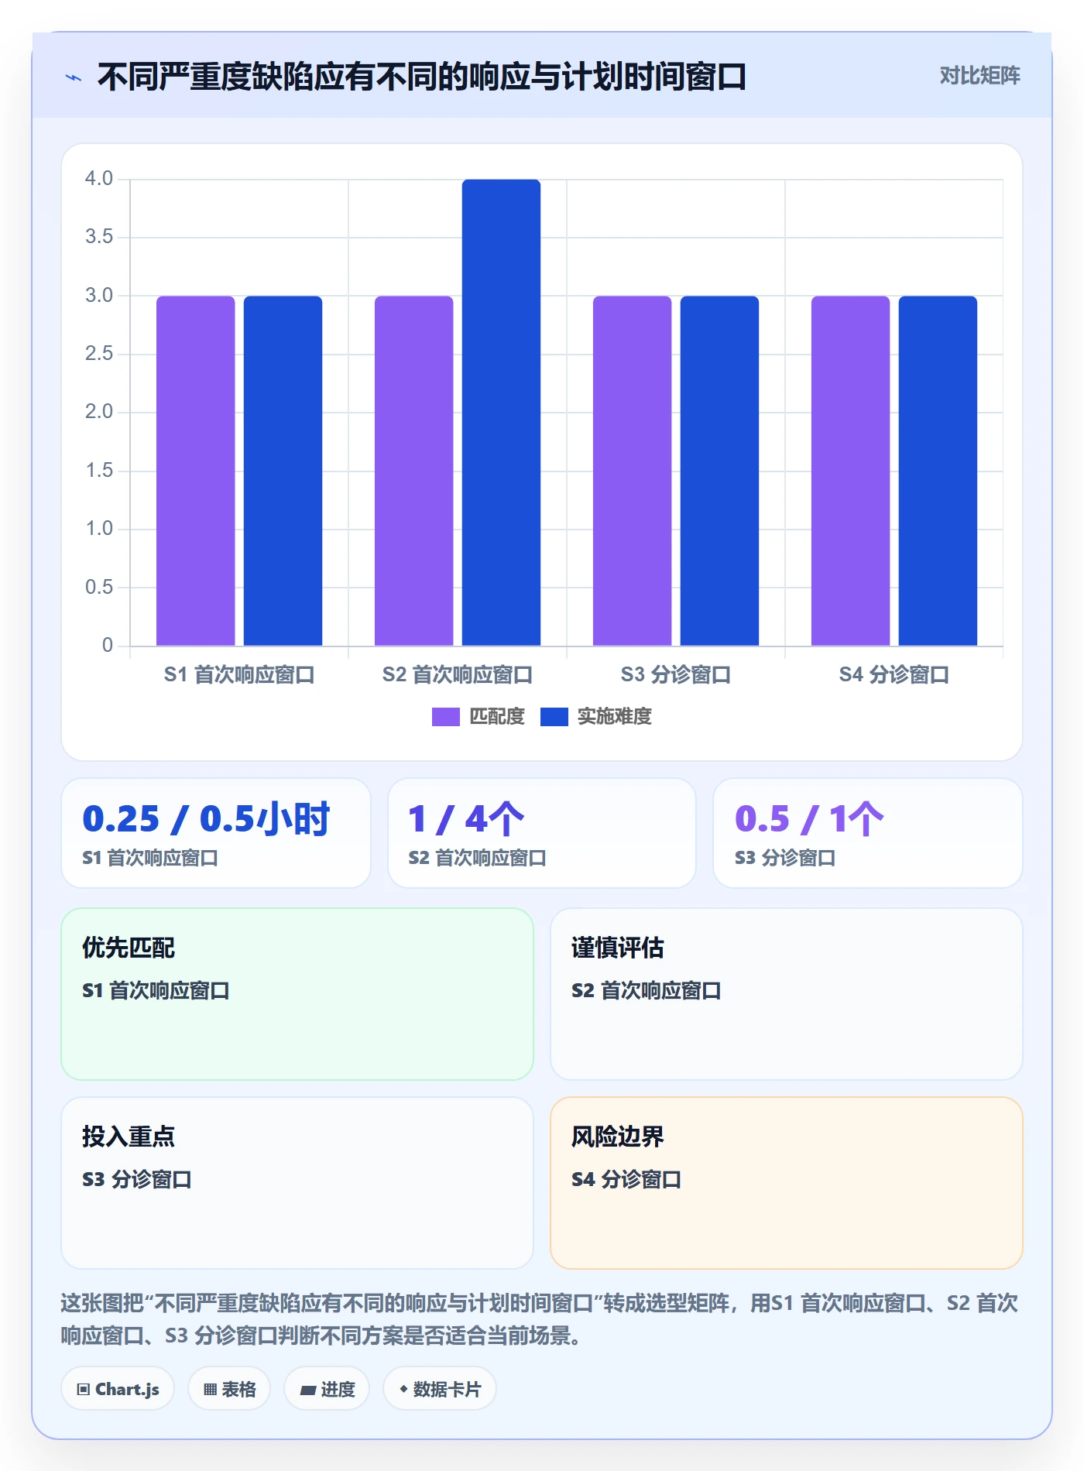Image resolution: width=1084 pixels, height=1471 pixels.
Task: Open the 投入重点 card
Action: coord(297,1183)
